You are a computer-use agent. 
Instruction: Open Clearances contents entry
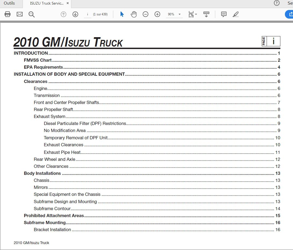pos(152,81)
